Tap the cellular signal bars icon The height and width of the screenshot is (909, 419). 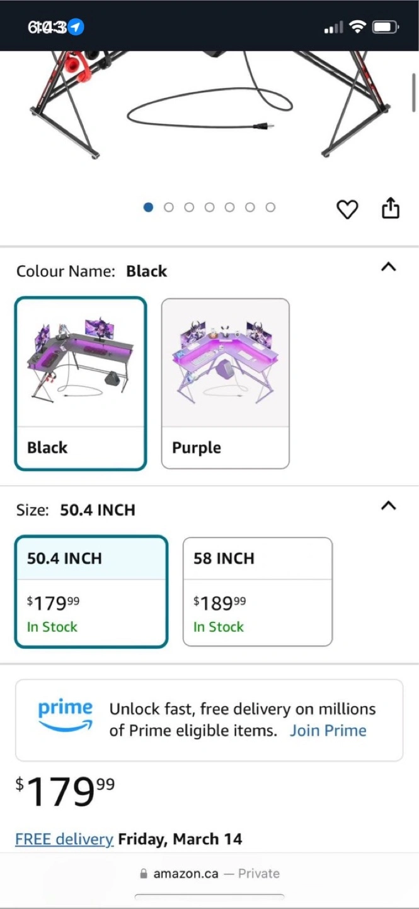333,27
